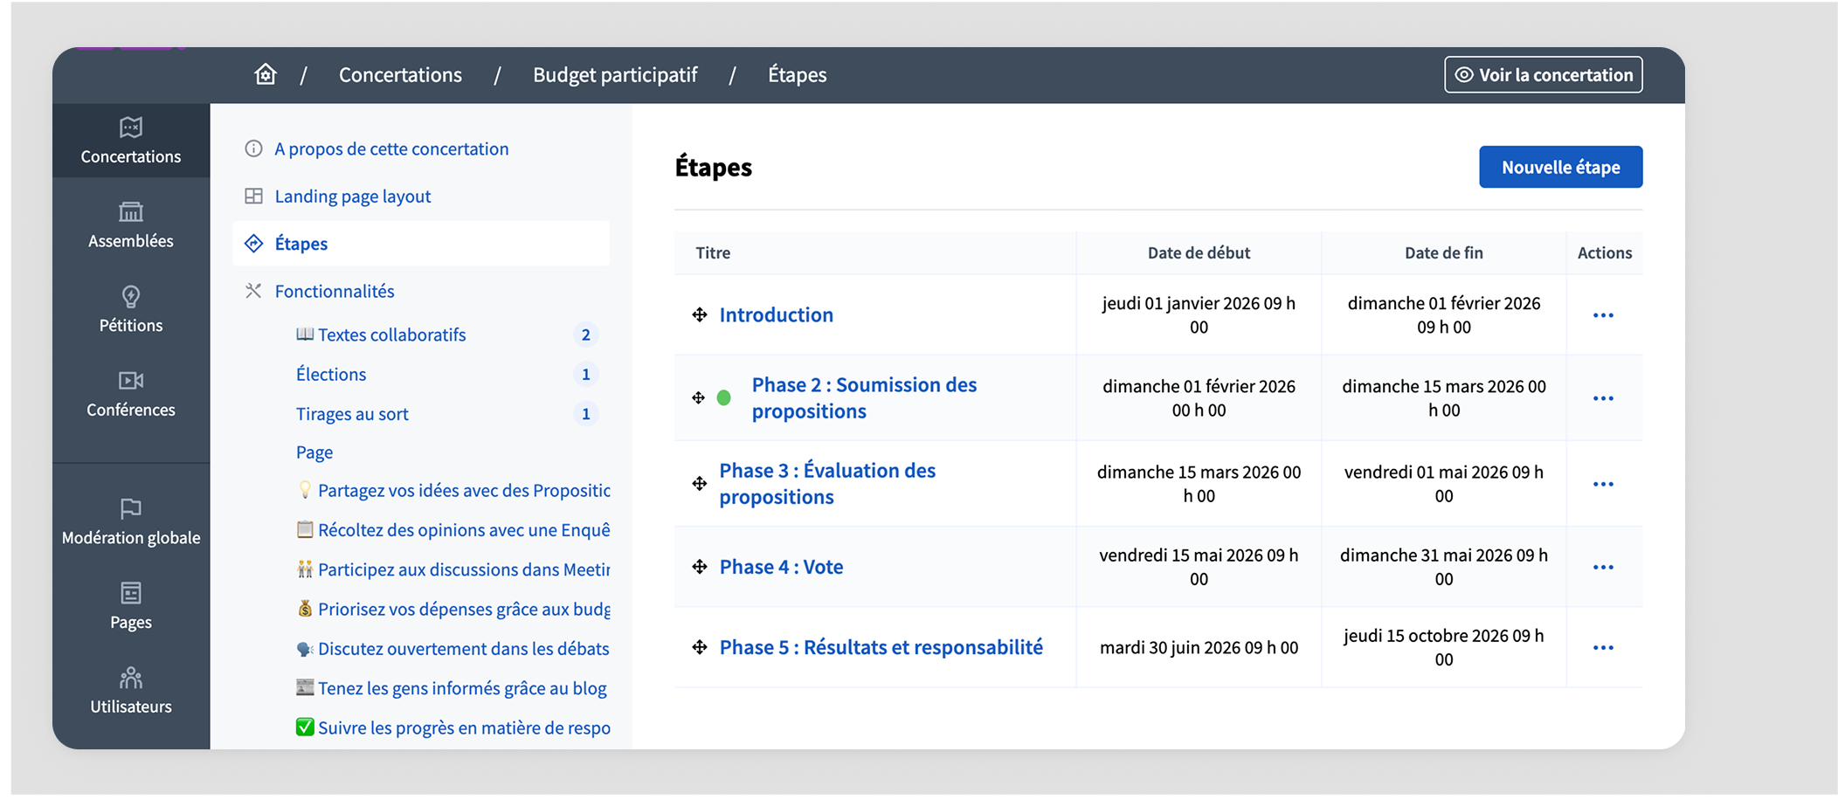The height and width of the screenshot is (807, 1838).
Task: Click end date vendredi 01 mai 2026
Action: (x=1444, y=483)
